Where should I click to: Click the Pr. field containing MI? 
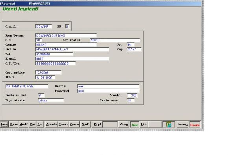click(x=131, y=45)
